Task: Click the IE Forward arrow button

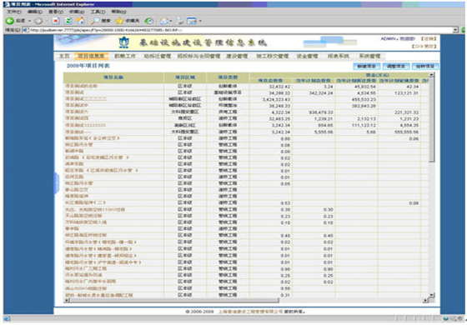Action: (38, 21)
